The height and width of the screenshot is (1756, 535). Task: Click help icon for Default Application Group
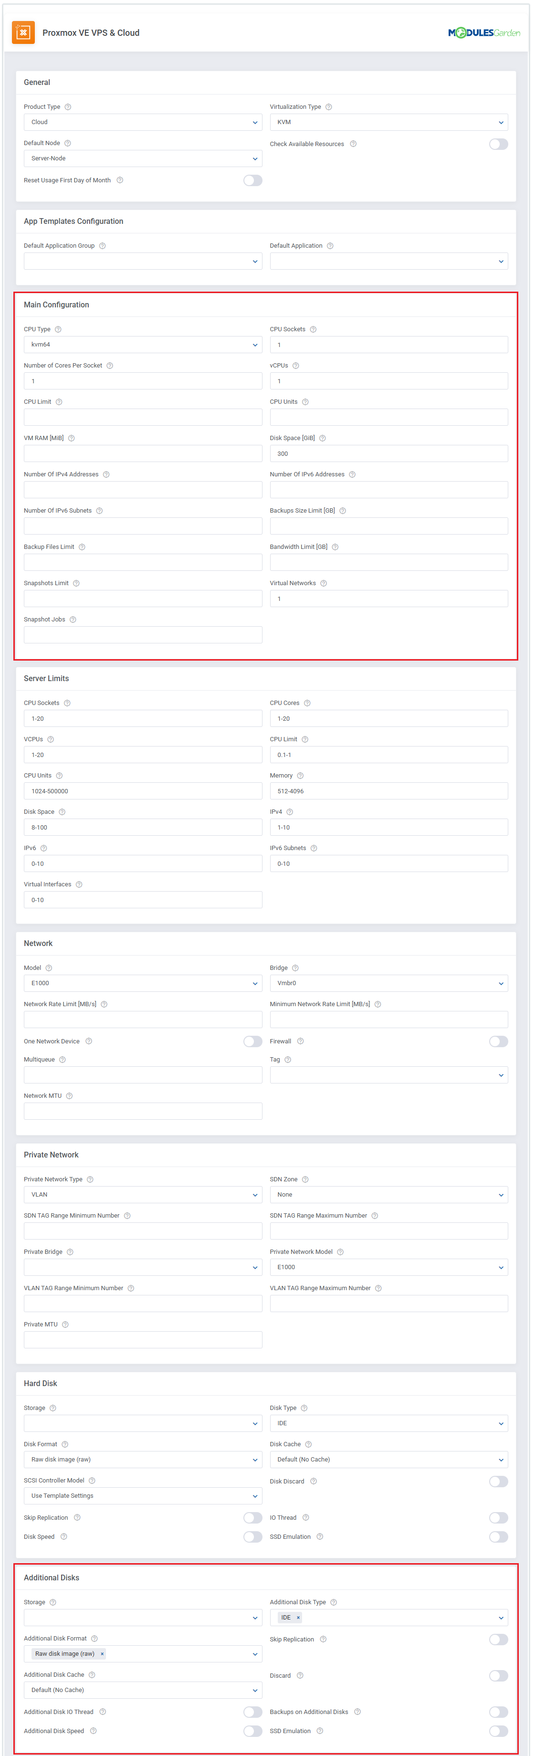(102, 246)
